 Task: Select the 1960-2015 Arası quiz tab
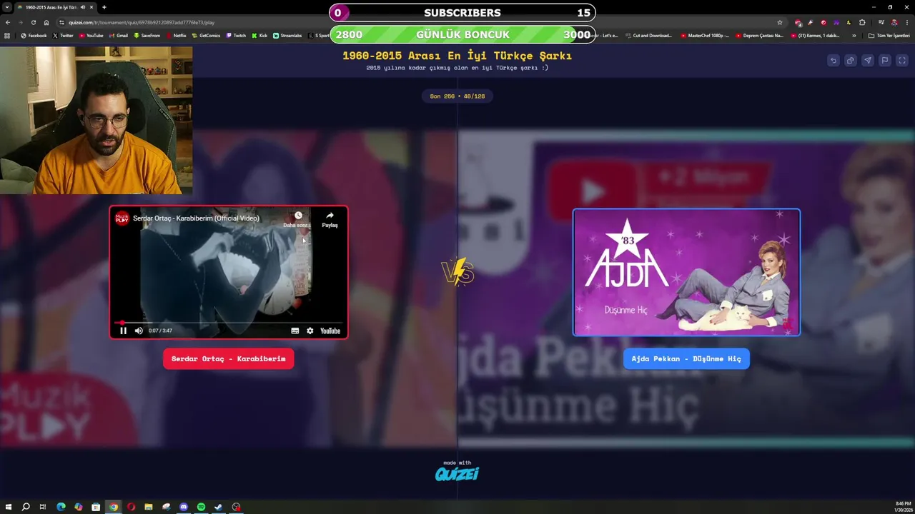pyautogui.click(x=56, y=7)
